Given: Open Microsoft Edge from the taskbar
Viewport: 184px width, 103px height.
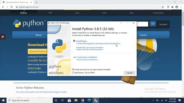Looking at the screenshot, I should (89, 100).
